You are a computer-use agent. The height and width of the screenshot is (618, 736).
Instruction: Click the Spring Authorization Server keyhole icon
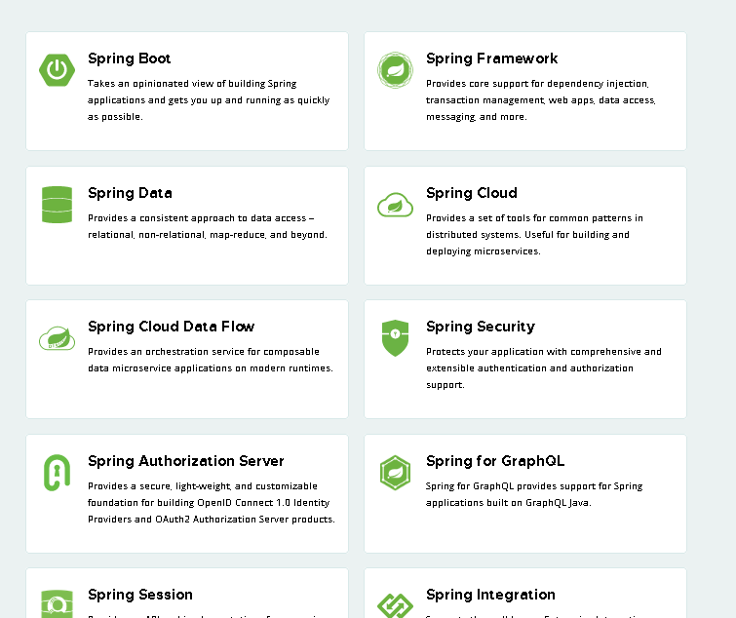coord(57,473)
